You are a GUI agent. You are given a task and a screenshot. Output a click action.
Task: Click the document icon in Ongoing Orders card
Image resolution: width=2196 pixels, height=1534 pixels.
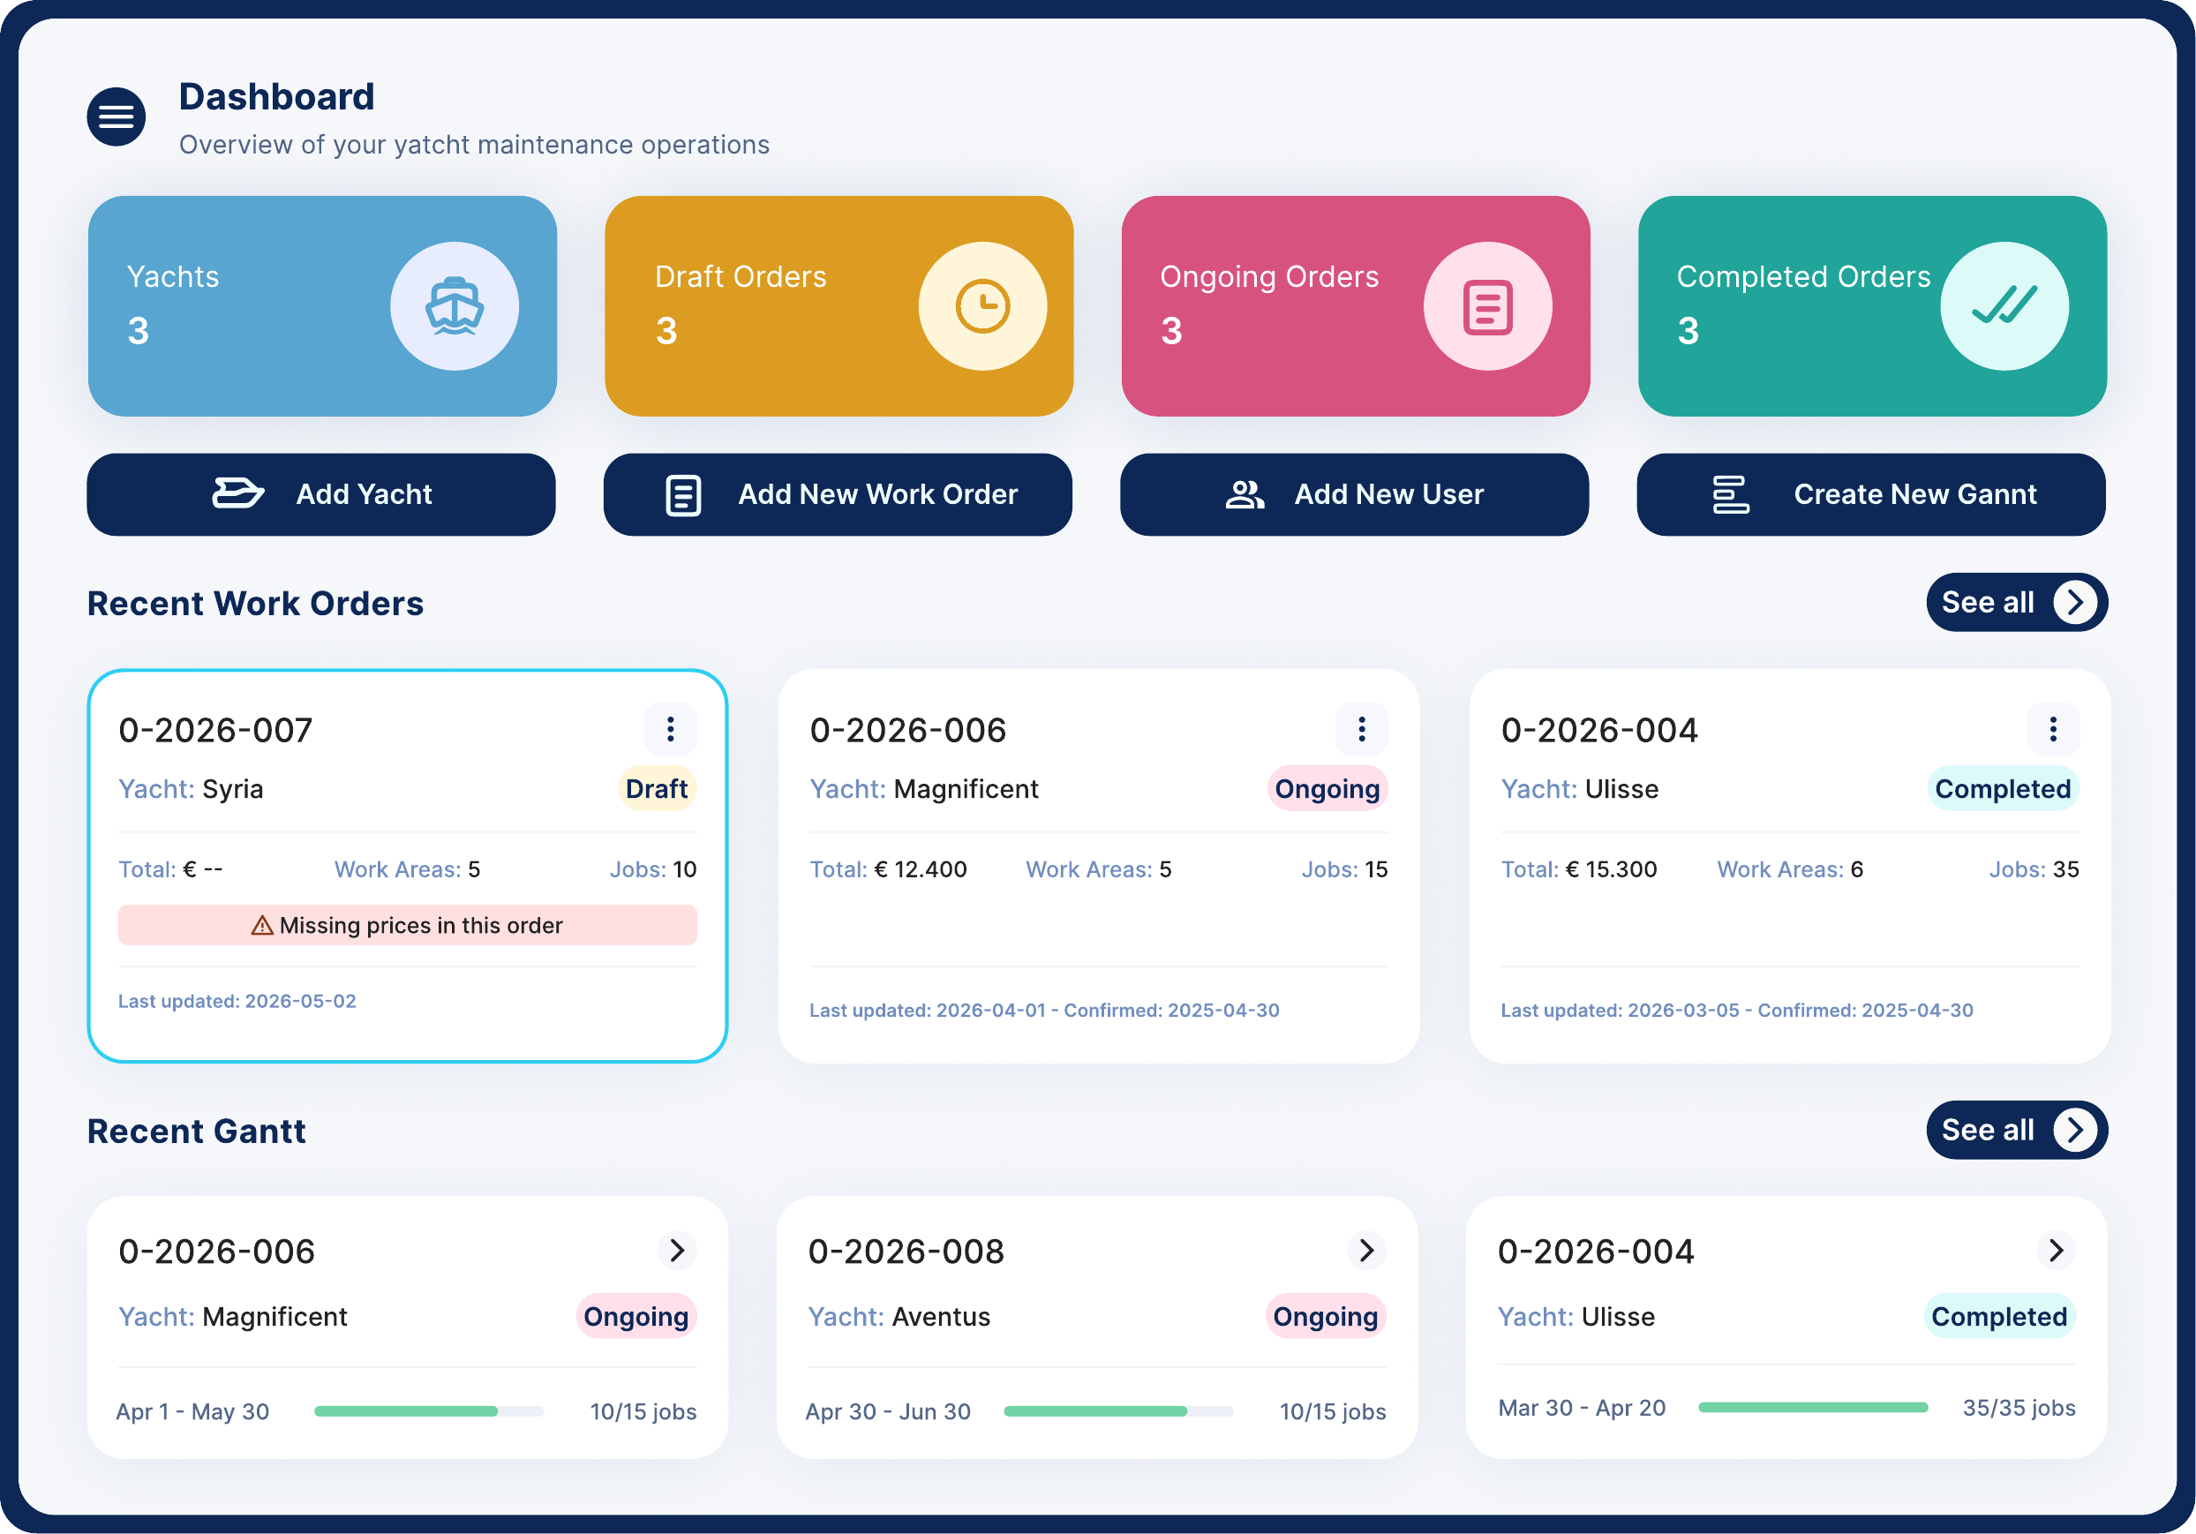click(1487, 306)
